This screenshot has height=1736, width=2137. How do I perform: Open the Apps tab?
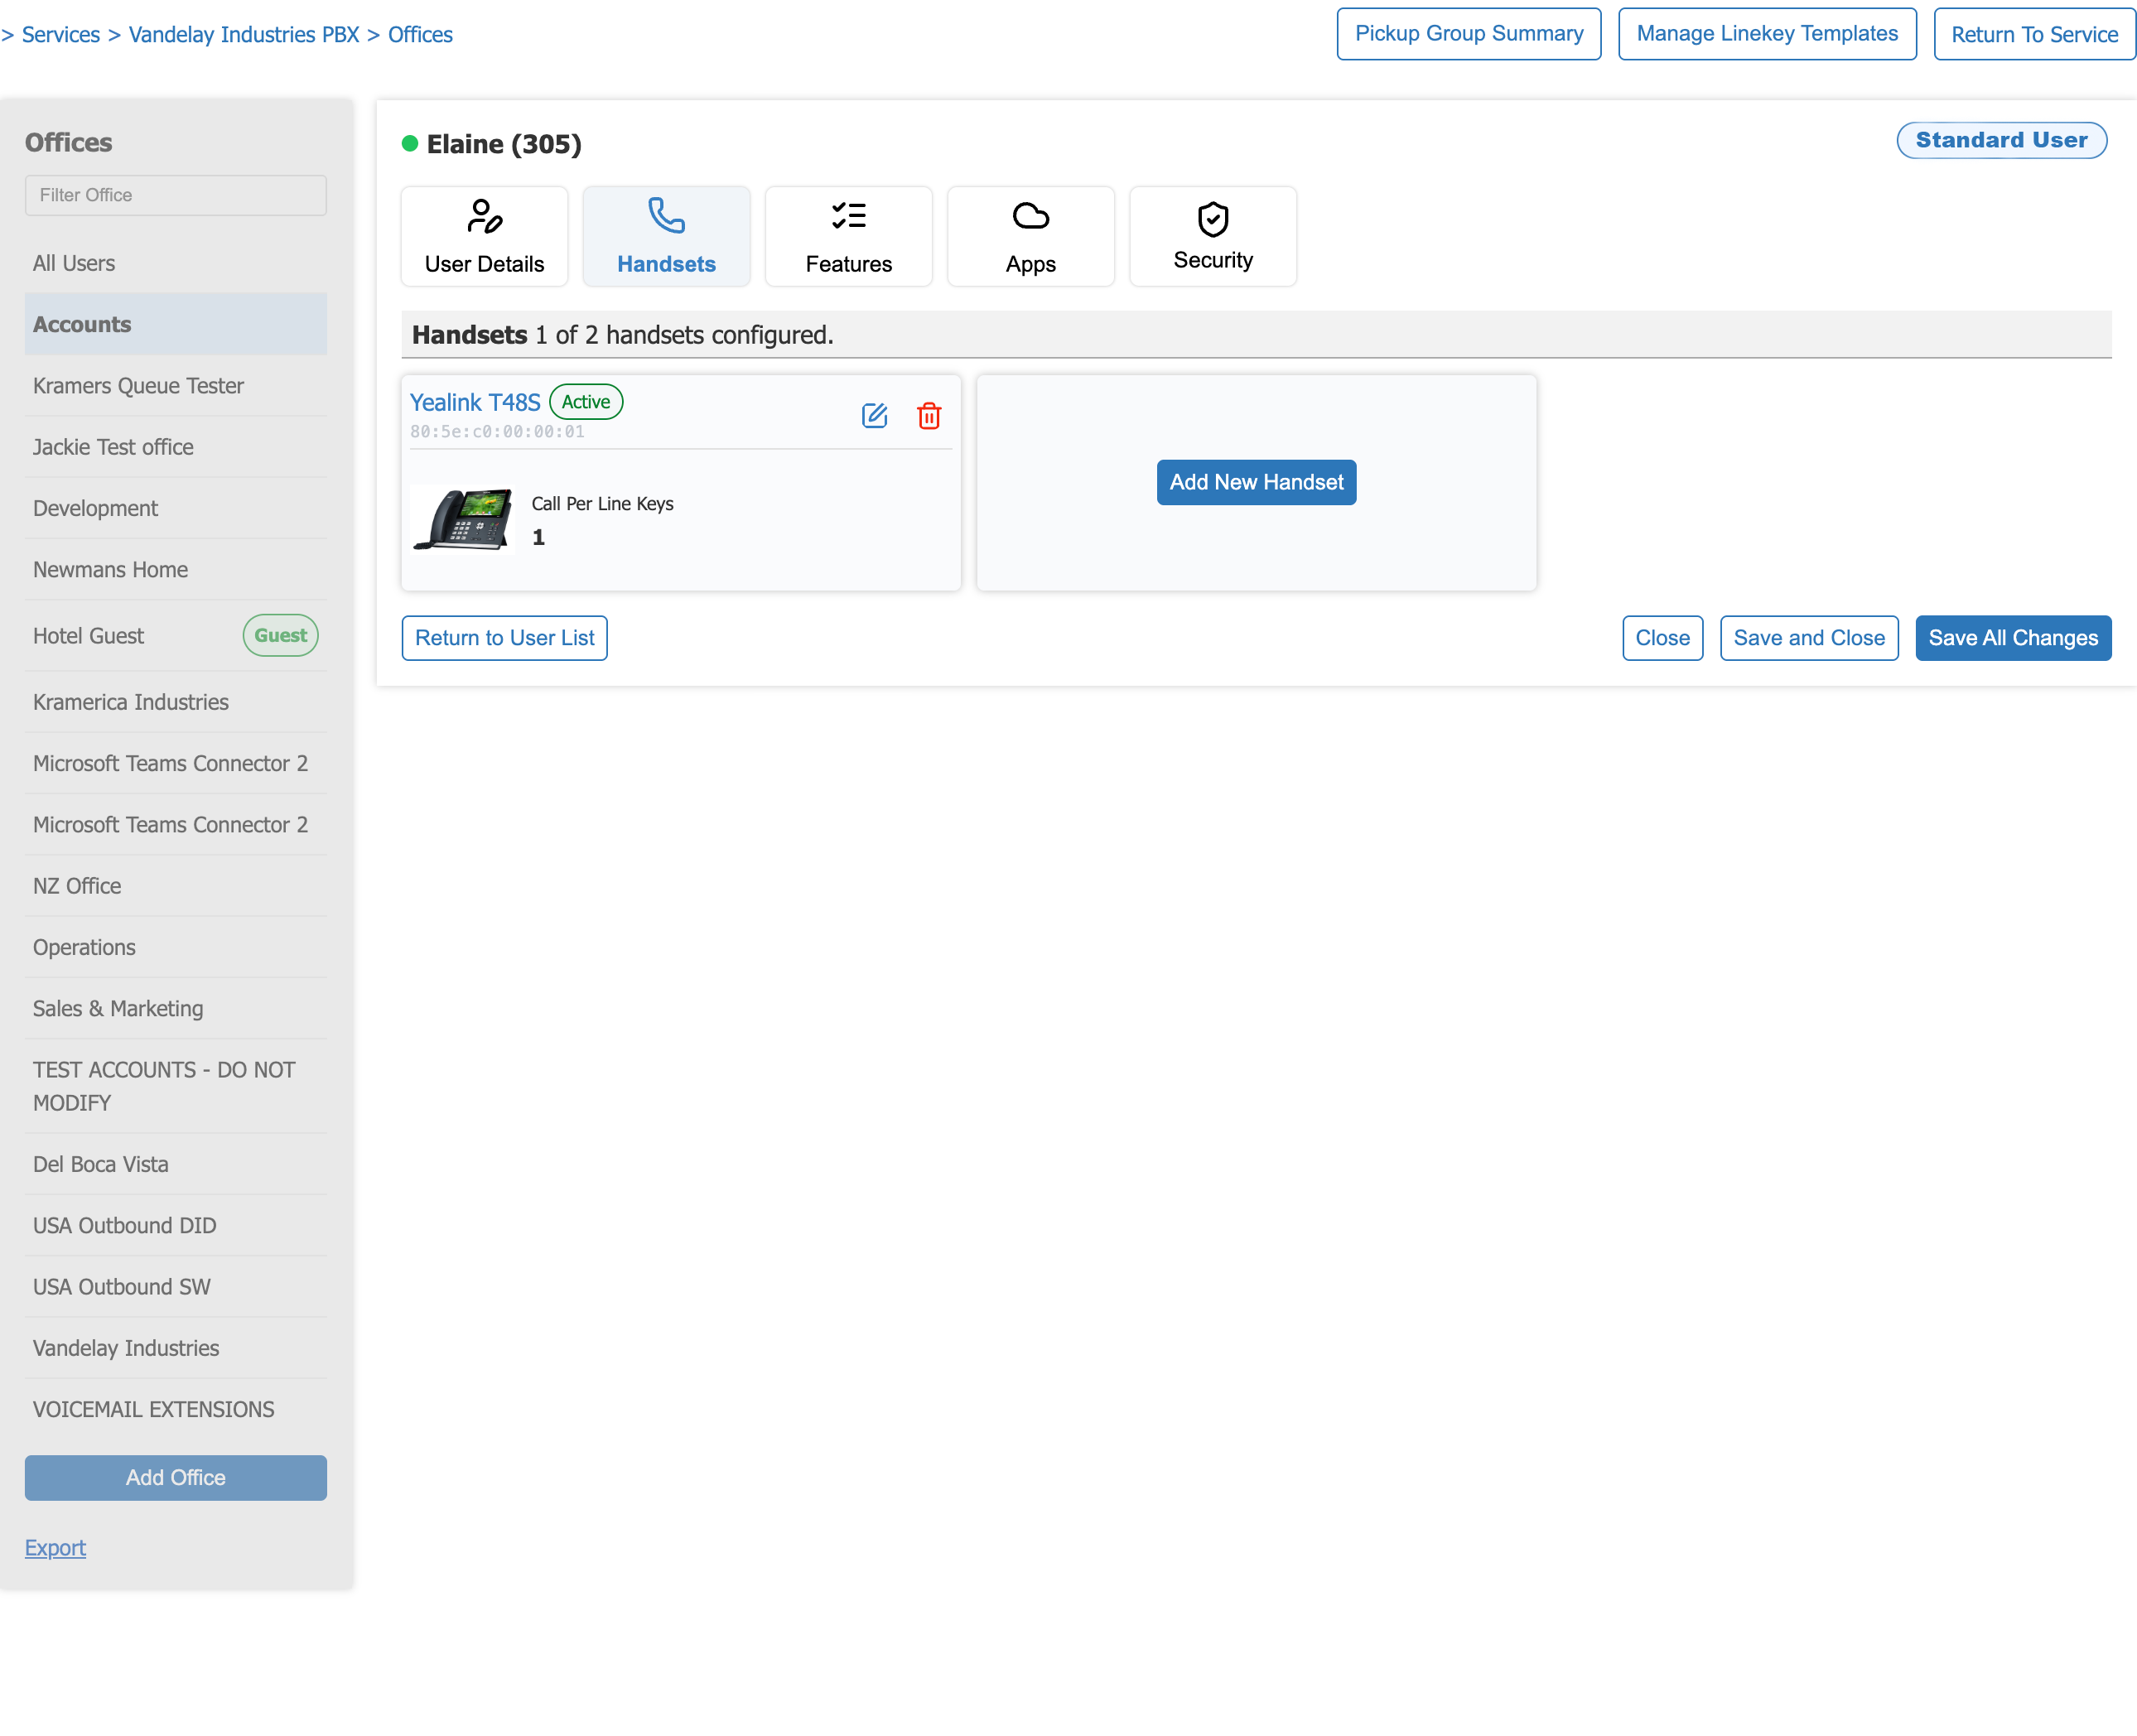tap(1030, 237)
